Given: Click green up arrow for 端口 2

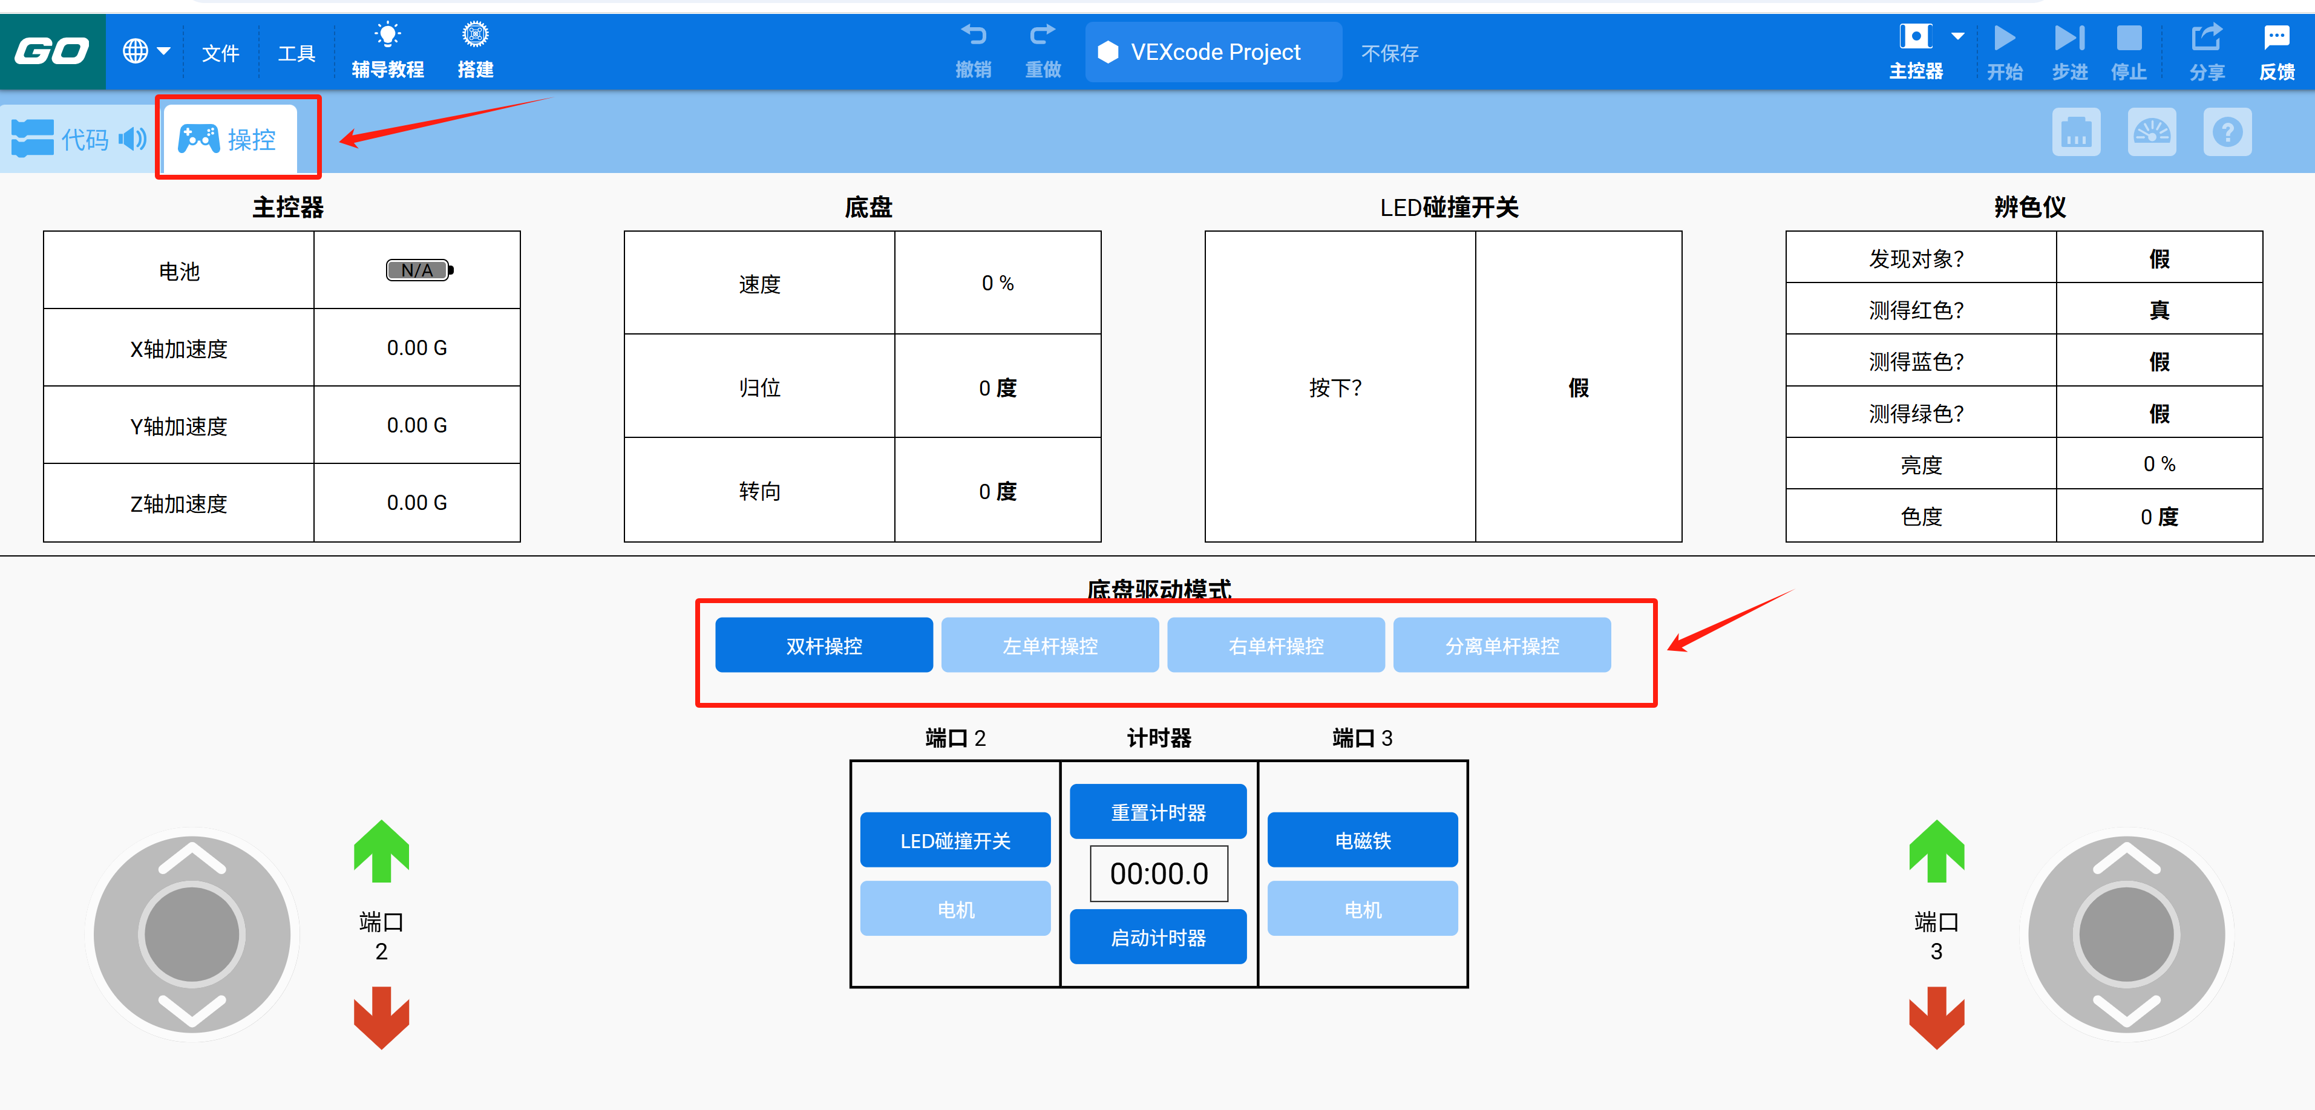Looking at the screenshot, I should [381, 850].
